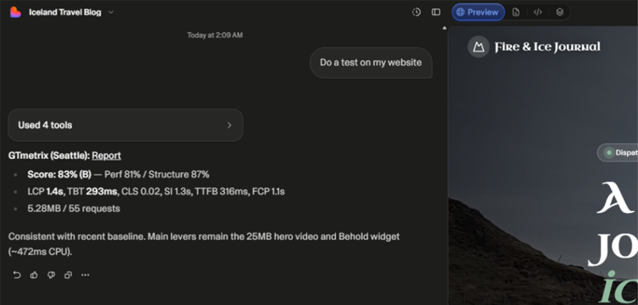Open the more options ellipsis menu
Viewport: 638px width, 305px height.
[85, 275]
